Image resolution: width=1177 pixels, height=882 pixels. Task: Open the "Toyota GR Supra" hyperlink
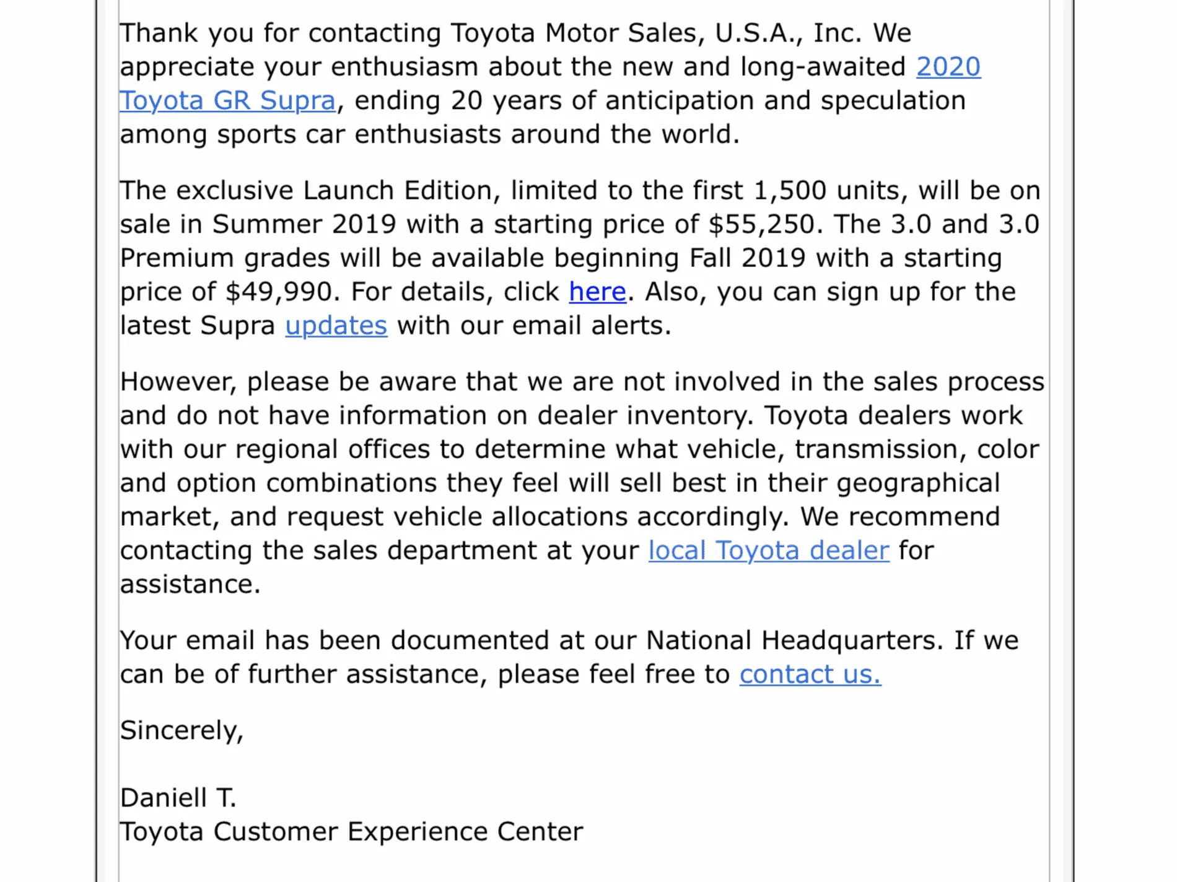pyautogui.click(x=227, y=100)
